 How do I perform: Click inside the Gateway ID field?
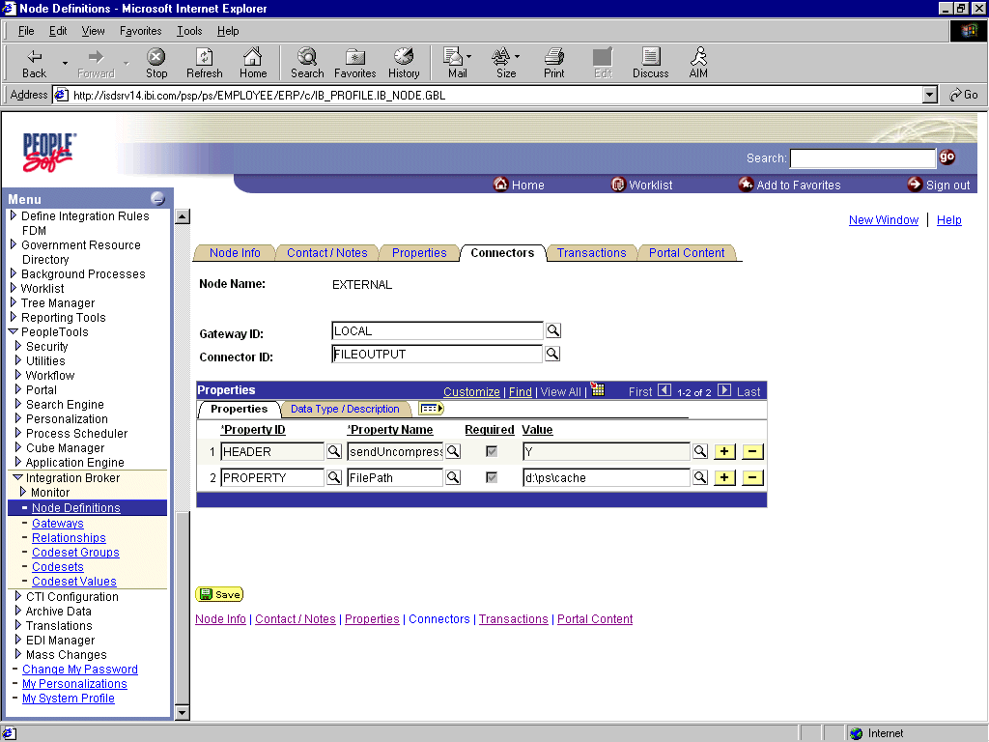point(435,329)
